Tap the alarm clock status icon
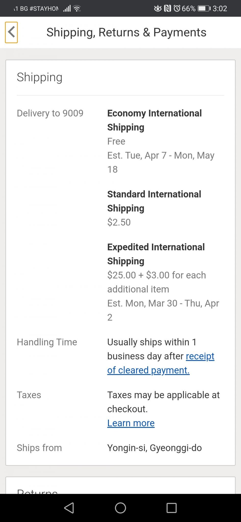 point(177,9)
